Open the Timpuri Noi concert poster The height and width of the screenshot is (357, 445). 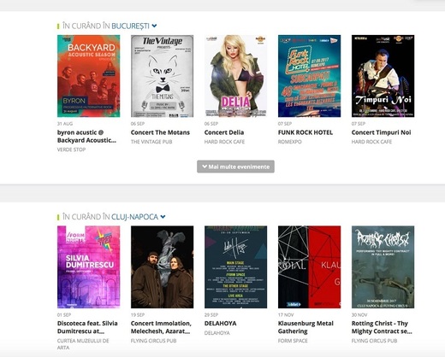pyautogui.click(x=383, y=76)
